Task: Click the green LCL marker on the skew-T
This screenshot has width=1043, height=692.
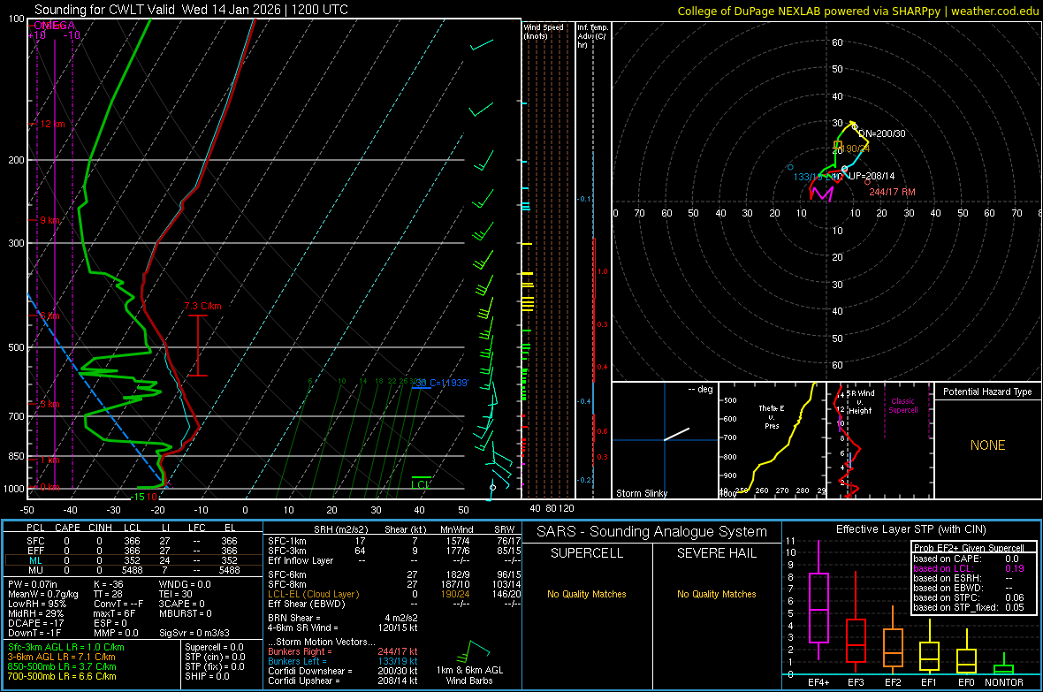Action: 421,483
